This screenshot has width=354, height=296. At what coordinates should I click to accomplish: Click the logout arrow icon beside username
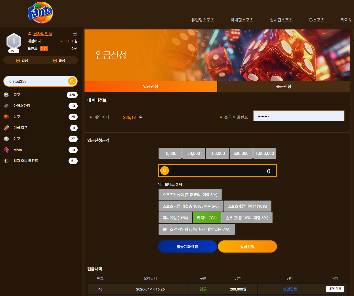[x=75, y=34]
